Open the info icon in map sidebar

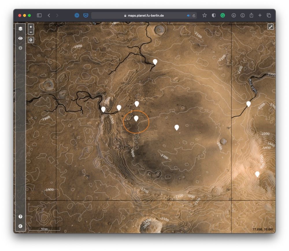tap(21, 48)
